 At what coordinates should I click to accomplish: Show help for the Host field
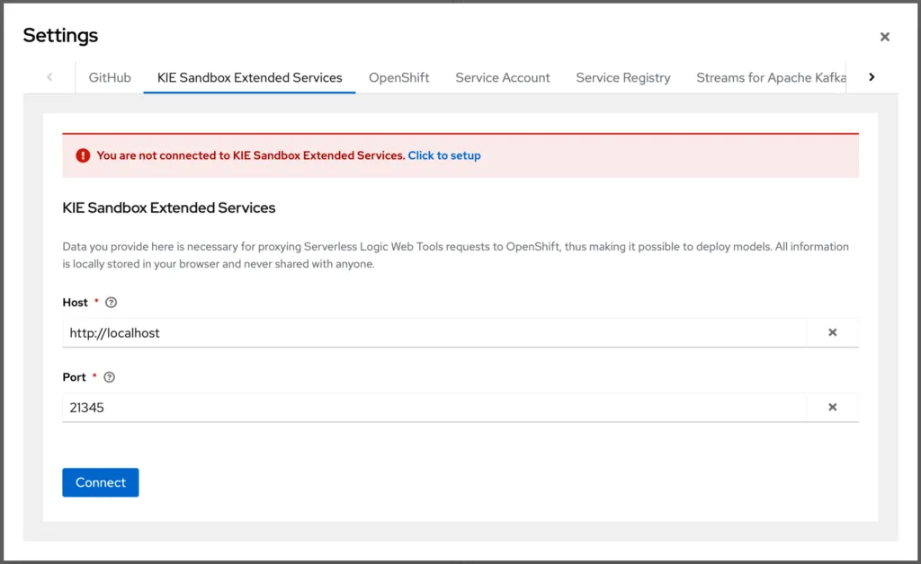[x=111, y=303]
